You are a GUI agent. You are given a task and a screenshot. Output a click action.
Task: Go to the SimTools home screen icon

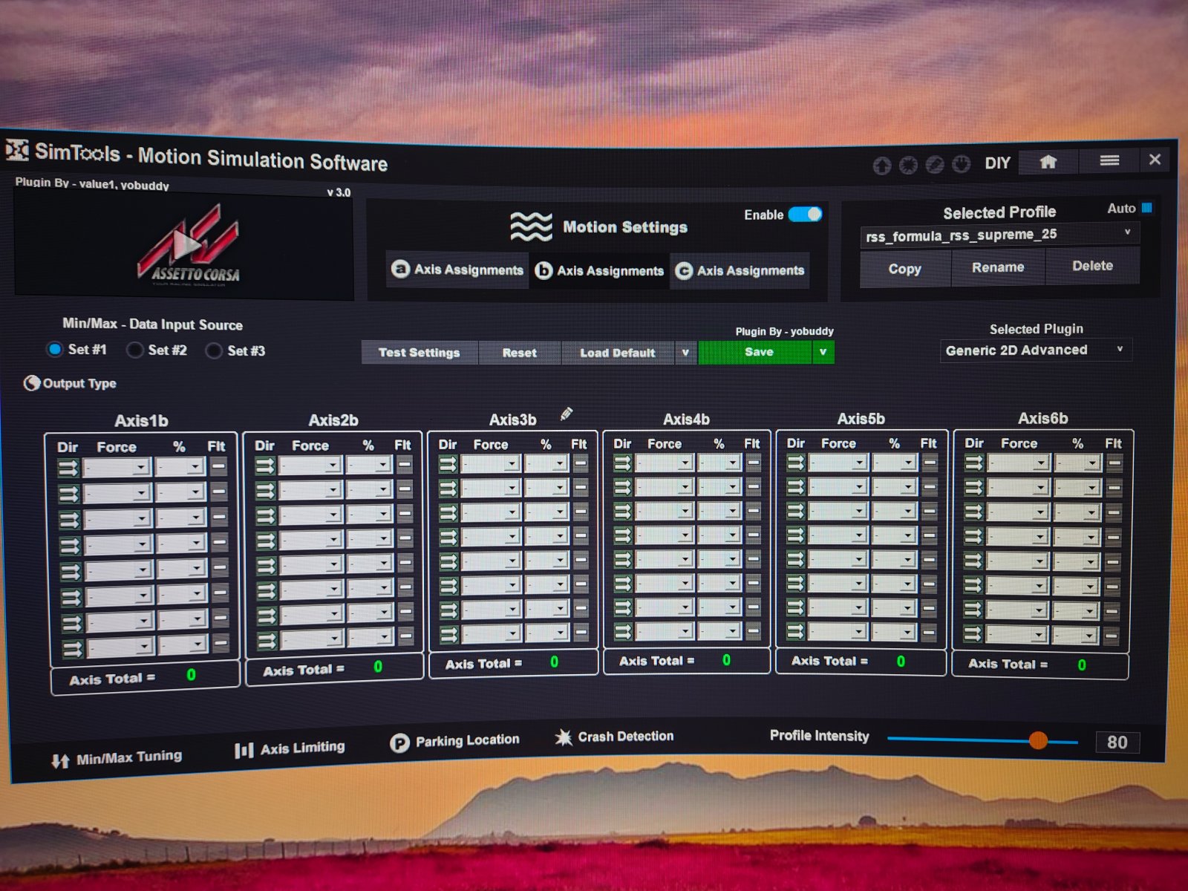pos(1048,162)
